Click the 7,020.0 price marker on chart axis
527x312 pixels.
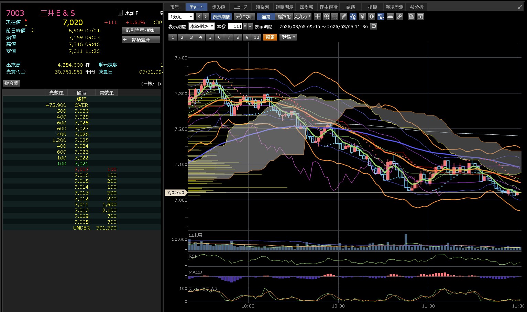(x=176, y=193)
